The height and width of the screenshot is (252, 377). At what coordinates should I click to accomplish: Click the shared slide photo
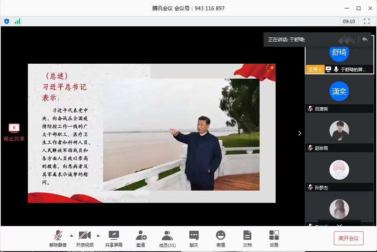[181, 134]
